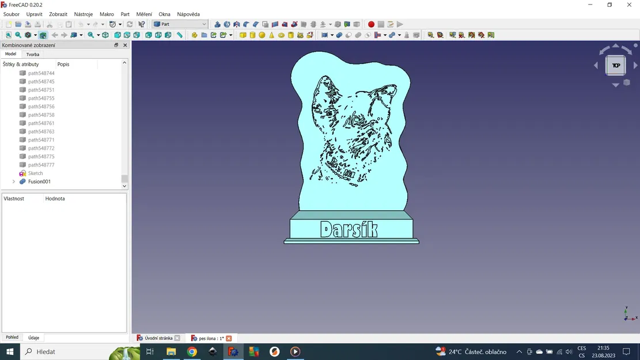This screenshot has height=360, width=640.
Task: Toggle floating of Kombinované zobrazení panel
Action: point(116,46)
